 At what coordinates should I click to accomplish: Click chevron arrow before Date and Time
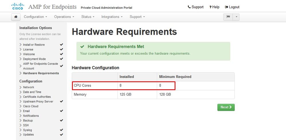point(20,92)
